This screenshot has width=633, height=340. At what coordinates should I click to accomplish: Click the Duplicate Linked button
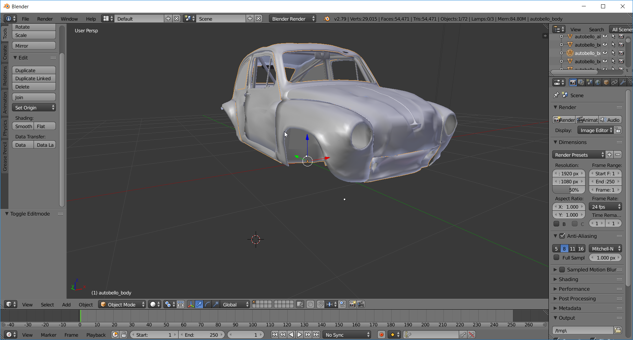[34, 79]
